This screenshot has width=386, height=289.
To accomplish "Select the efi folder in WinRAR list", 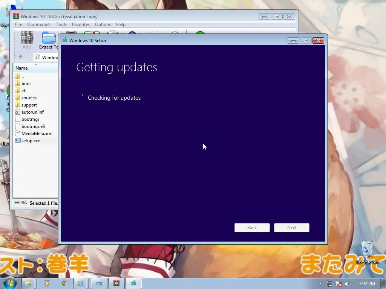I will point(24,91).
